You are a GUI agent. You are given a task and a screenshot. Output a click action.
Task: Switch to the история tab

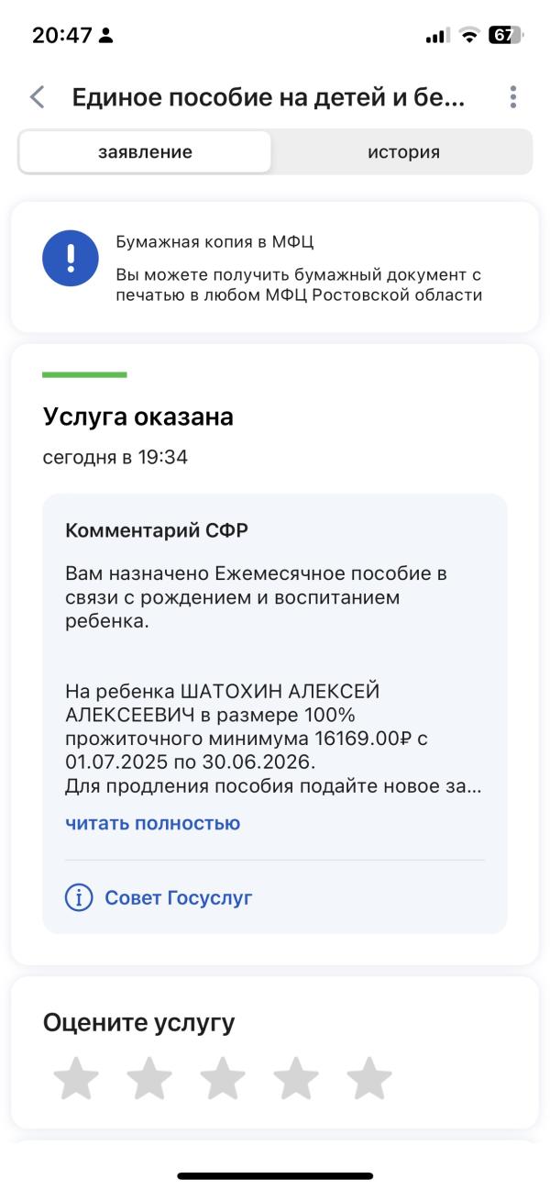[x=403, y=152]
